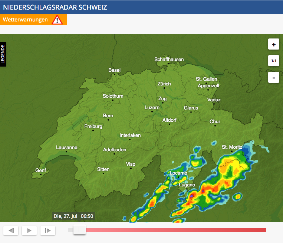Click the Interlaken city label

pos(130,135)
